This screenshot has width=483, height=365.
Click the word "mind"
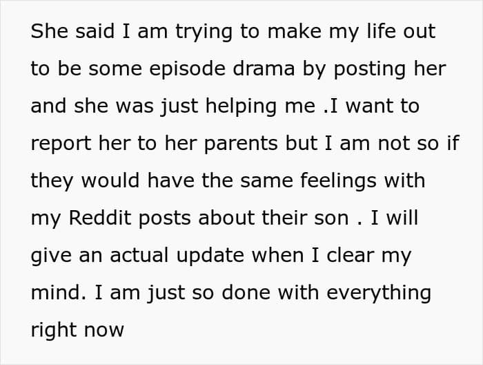click(57, 293)
